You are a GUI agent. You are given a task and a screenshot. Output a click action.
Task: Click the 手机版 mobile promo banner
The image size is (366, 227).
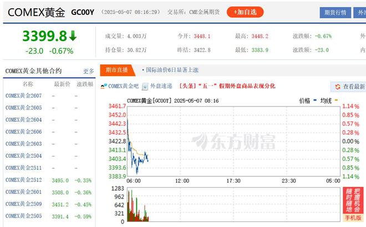[x=353, y=204]
